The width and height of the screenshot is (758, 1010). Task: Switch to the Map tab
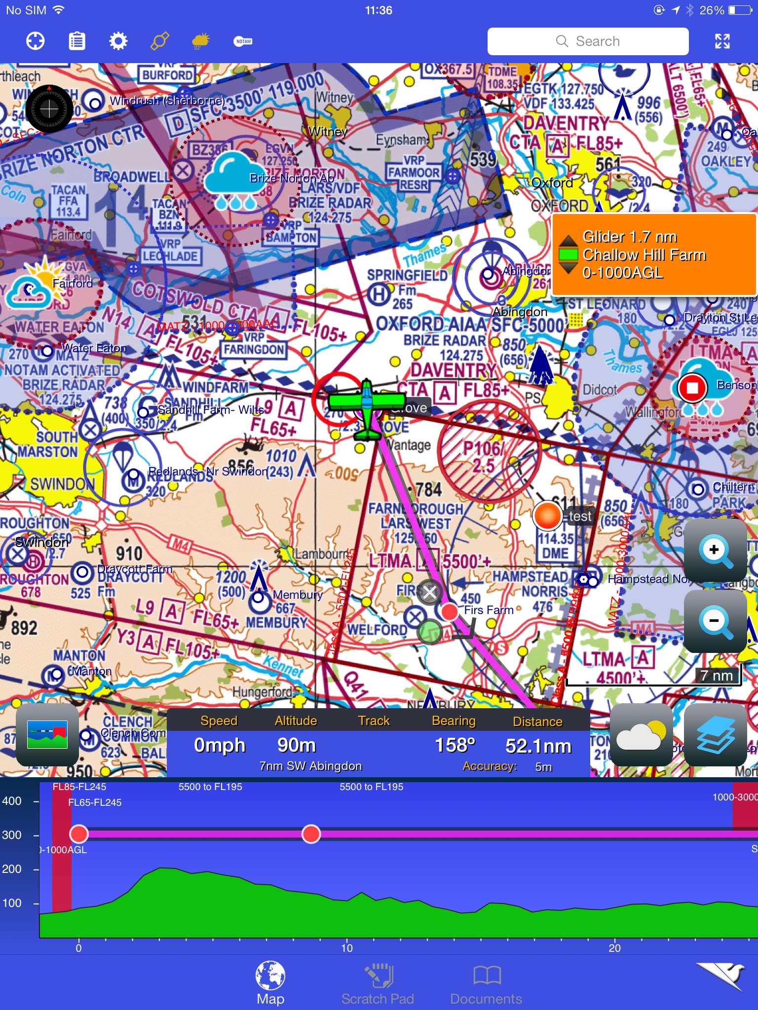click(x=270, y=983)
